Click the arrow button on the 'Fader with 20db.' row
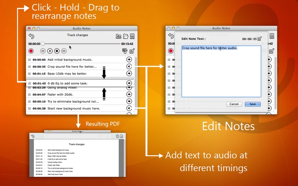Image resolution: width=298 pixels, height=186 pixels. 129,94
